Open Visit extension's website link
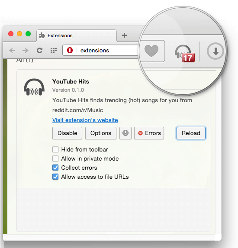This screenshot has width=238, height=248. coord(85,120)
